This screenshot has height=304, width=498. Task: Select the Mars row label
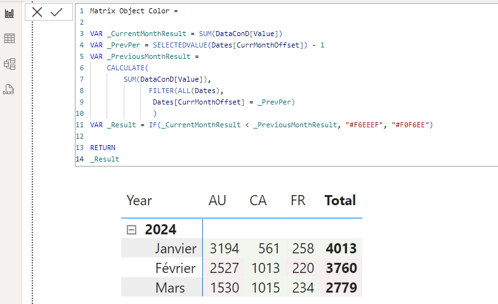[x=170, y=288]
